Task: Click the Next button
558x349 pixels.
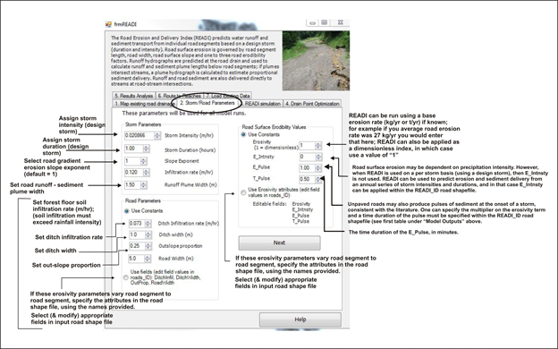Action: 279,243
